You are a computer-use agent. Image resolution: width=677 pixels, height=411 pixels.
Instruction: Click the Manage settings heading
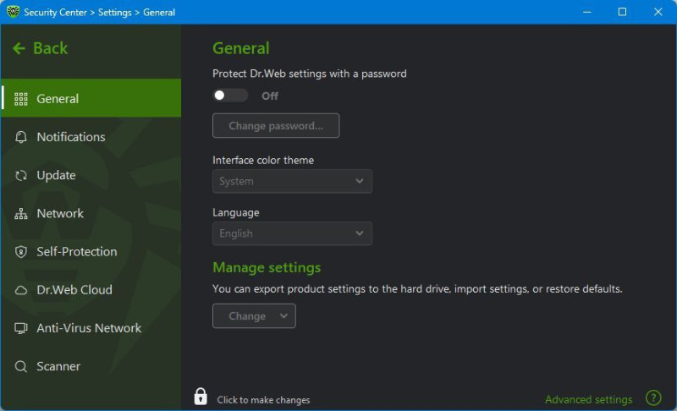(x=267, y=268)
